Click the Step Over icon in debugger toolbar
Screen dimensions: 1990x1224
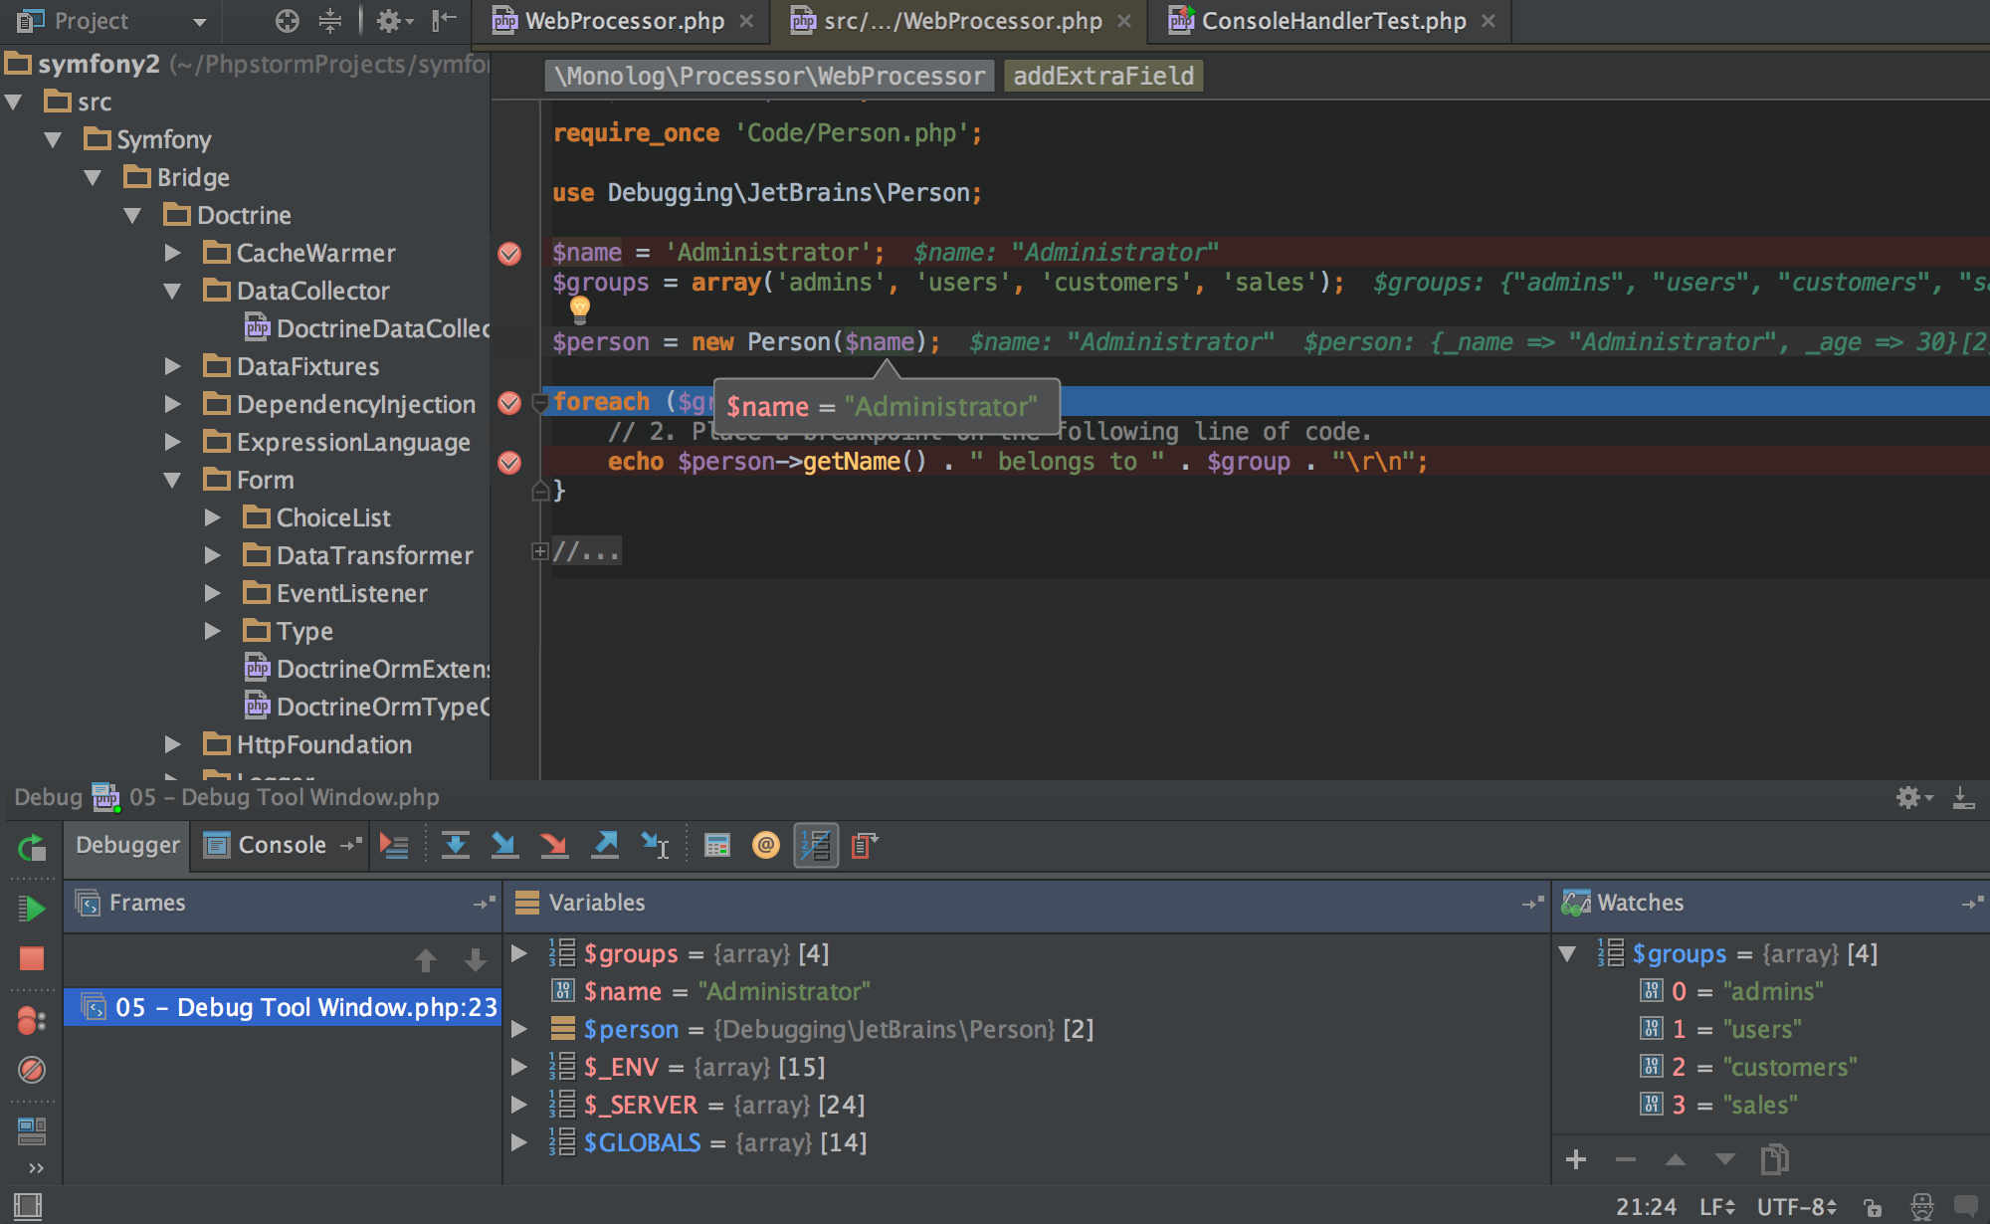pos(457,845)
